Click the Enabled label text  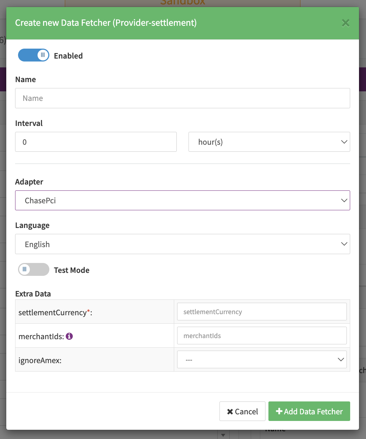68,56
